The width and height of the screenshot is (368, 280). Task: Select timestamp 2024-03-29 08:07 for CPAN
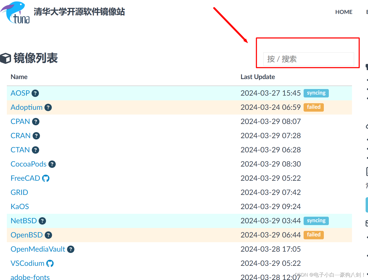click(270, 121)
